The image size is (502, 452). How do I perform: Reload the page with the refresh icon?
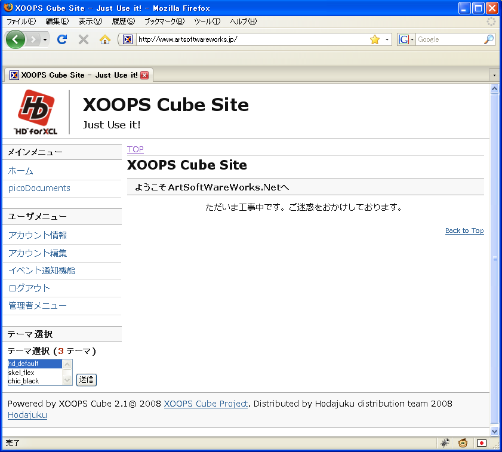[62, 39]
